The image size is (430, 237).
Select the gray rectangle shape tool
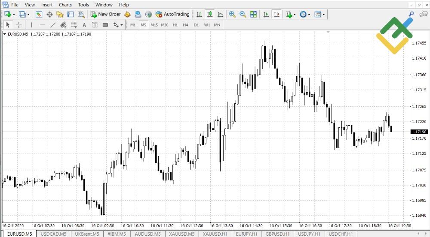[105, 25]
